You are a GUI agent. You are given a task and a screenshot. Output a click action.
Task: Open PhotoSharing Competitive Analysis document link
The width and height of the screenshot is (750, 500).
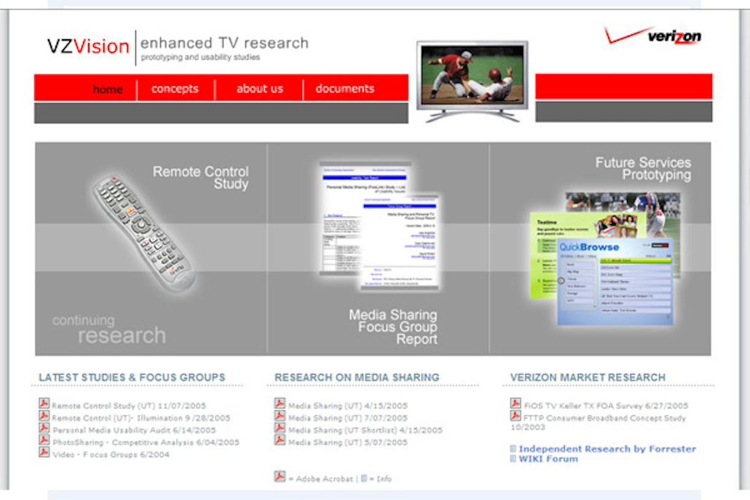pyautogui.click(x=146, y=442)
